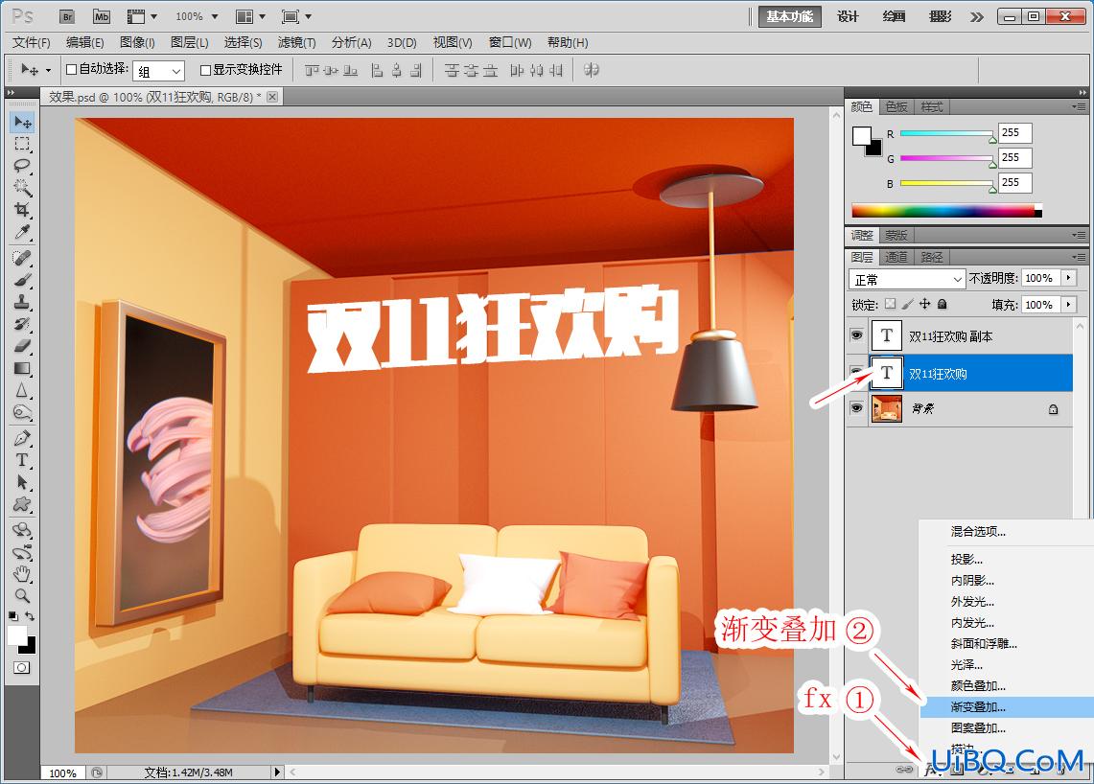Select the Pen tool
Screen dimensions: 1094x784
click(x=22, y=438)
